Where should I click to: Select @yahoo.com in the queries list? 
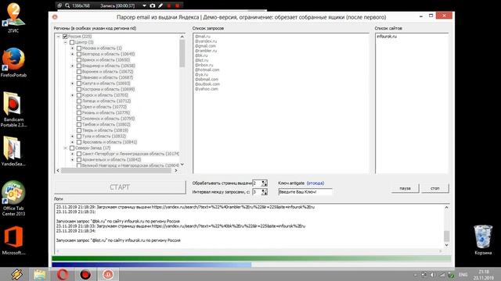pyautogui.click(x=207, y=89)
